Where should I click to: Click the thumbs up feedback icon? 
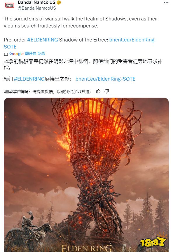pyautogui.click(x=98, y=91)
